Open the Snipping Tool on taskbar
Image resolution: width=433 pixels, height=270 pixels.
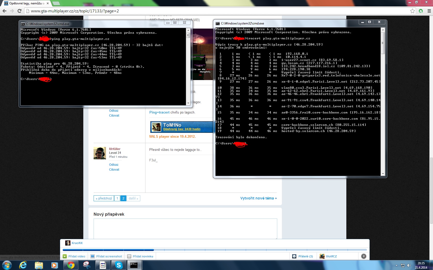(x=87, y=265)
